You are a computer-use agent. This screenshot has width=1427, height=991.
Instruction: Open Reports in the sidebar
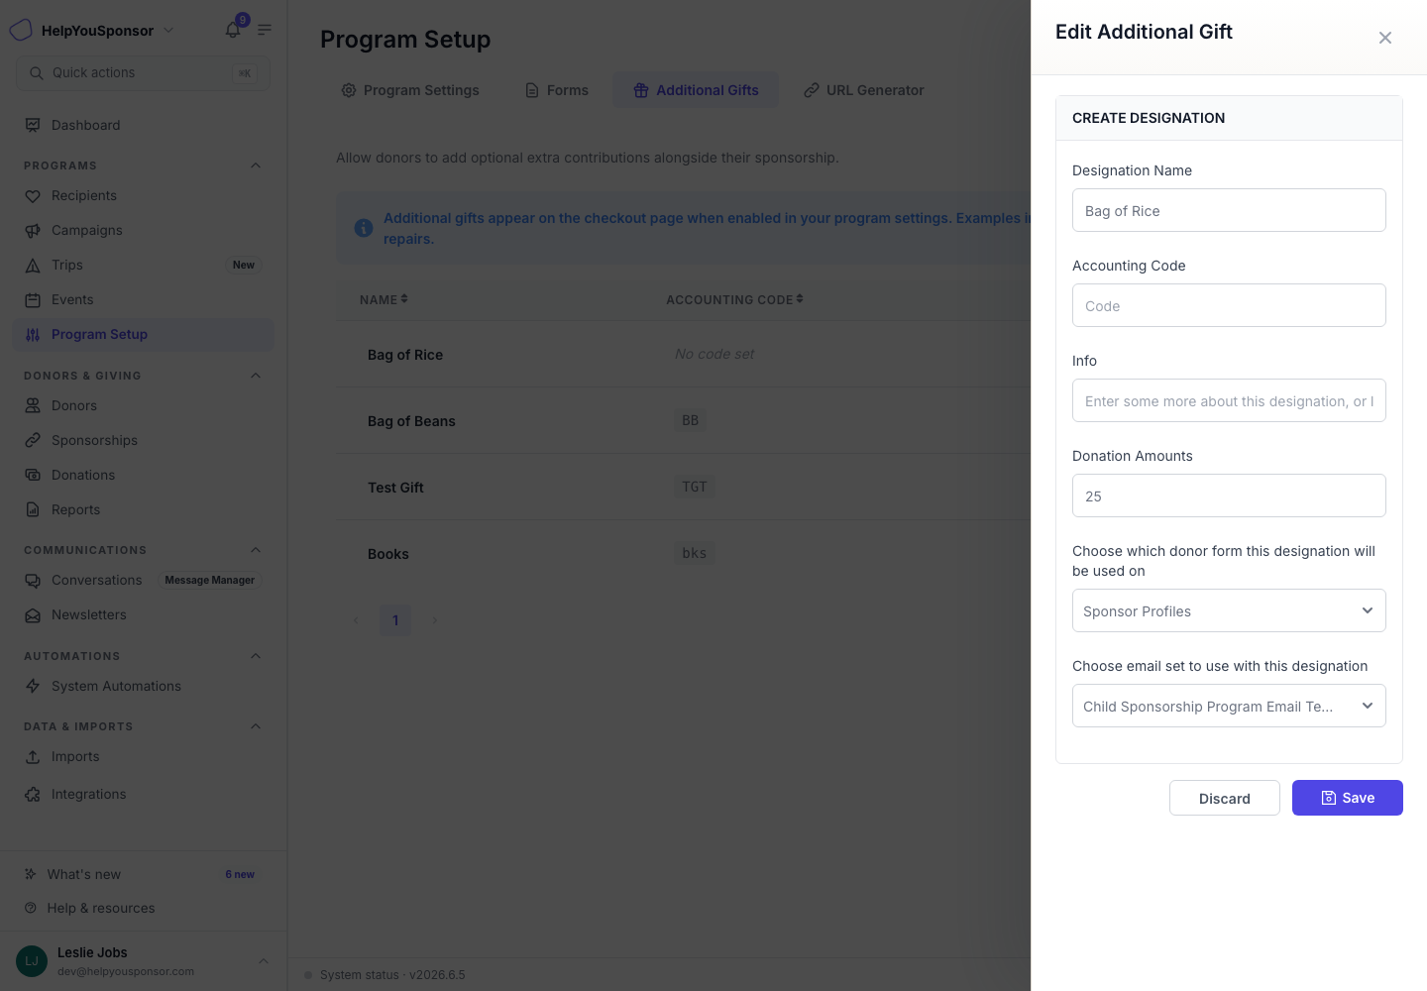pos(144,509)
